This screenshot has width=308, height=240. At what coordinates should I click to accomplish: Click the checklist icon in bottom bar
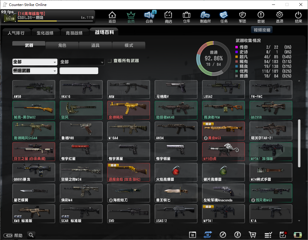click(x=268, y=235)
